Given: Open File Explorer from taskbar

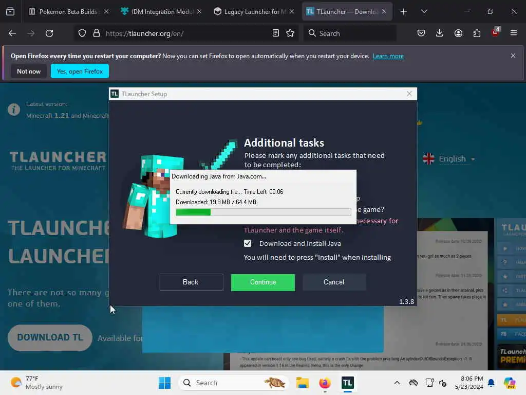Looking at the screenshot, I should pyautogui.click(x=302, y=383).
